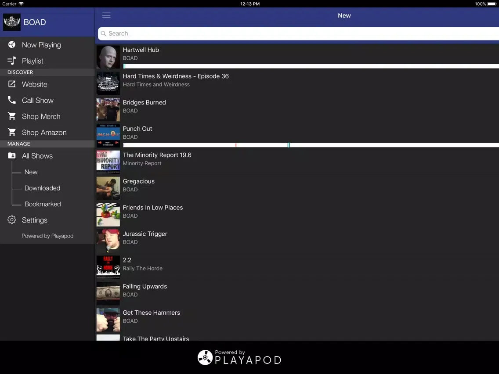Open Settings from the sidebar
Screen dimensions: 499x374
point(47,220)
